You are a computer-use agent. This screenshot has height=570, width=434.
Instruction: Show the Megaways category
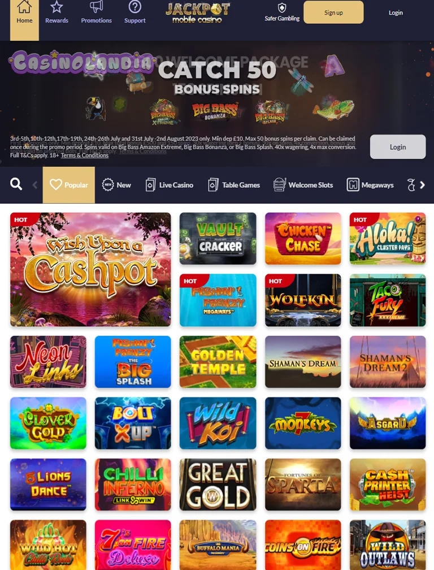pyautogui.click(x=370, y=185)
